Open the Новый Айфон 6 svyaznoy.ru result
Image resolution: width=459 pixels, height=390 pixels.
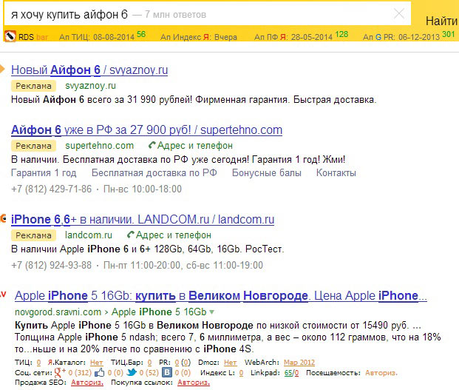(x=89, y=70)
